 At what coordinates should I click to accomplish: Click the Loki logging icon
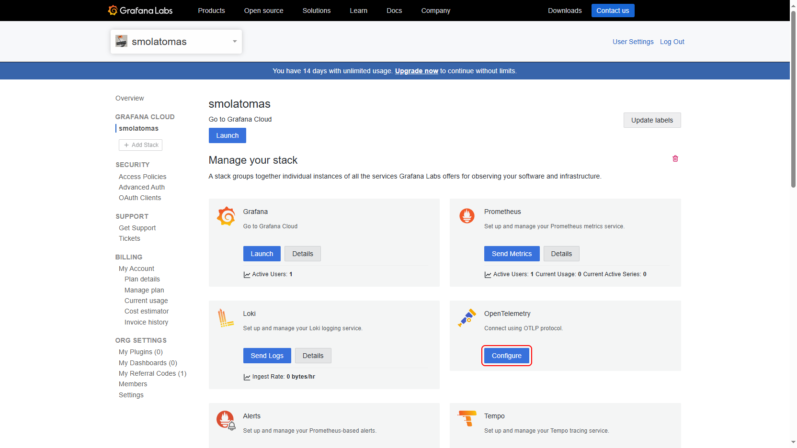click(x=226, y=318)
